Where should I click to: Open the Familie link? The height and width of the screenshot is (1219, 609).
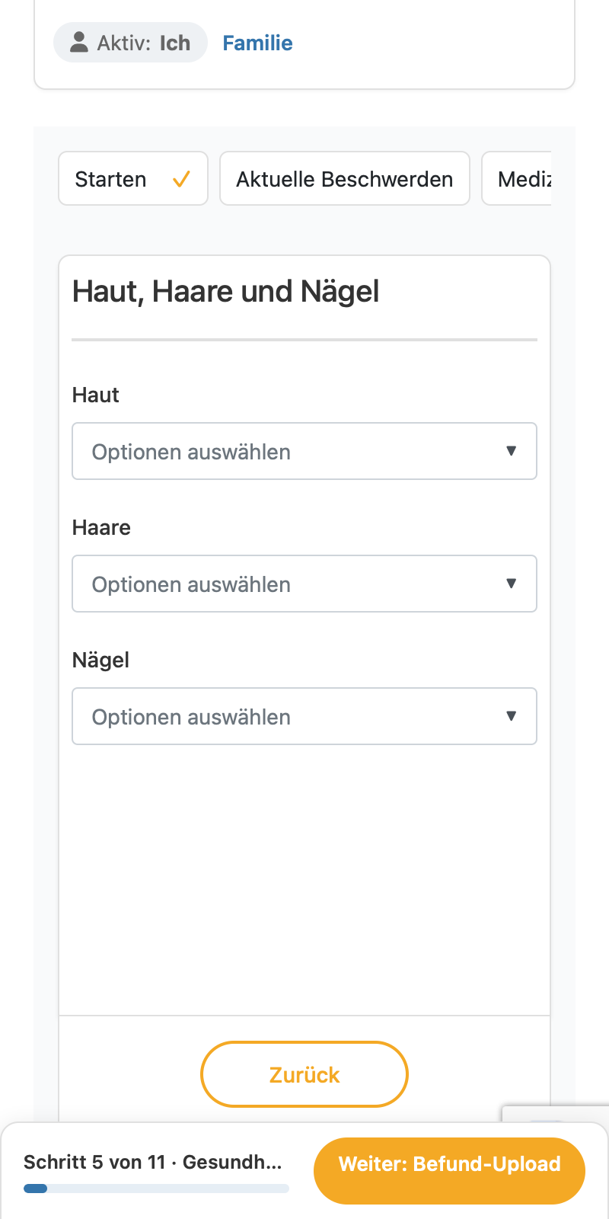point(257,43)
